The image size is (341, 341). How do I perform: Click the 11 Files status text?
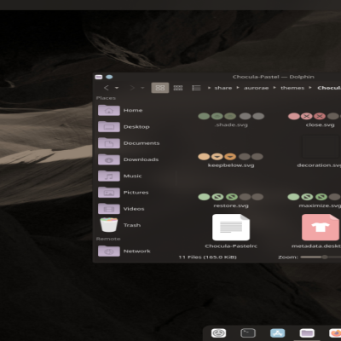click(207, 257)
